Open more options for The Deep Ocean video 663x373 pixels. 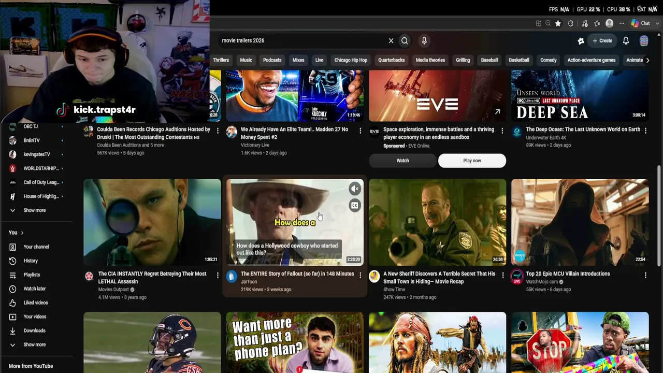pos(645,131)
